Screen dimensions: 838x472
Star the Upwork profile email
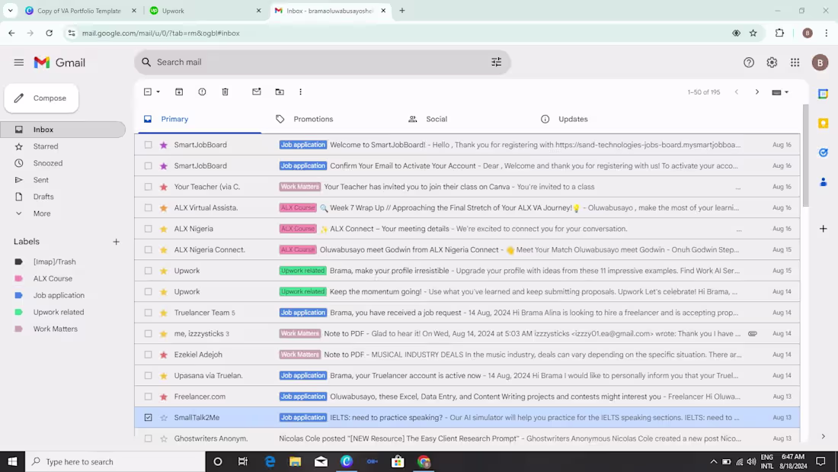coord(162,270)
